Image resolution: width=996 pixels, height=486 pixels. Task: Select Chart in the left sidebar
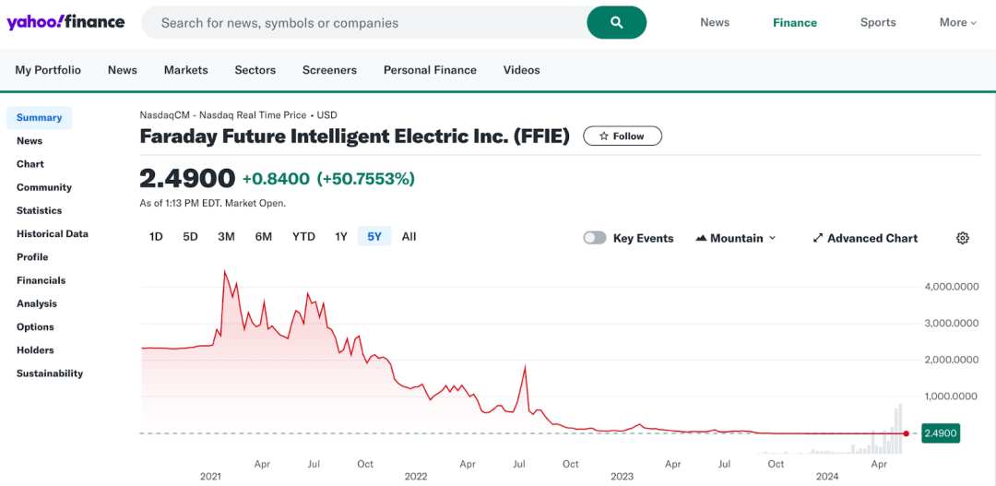(x=30, y=164)
